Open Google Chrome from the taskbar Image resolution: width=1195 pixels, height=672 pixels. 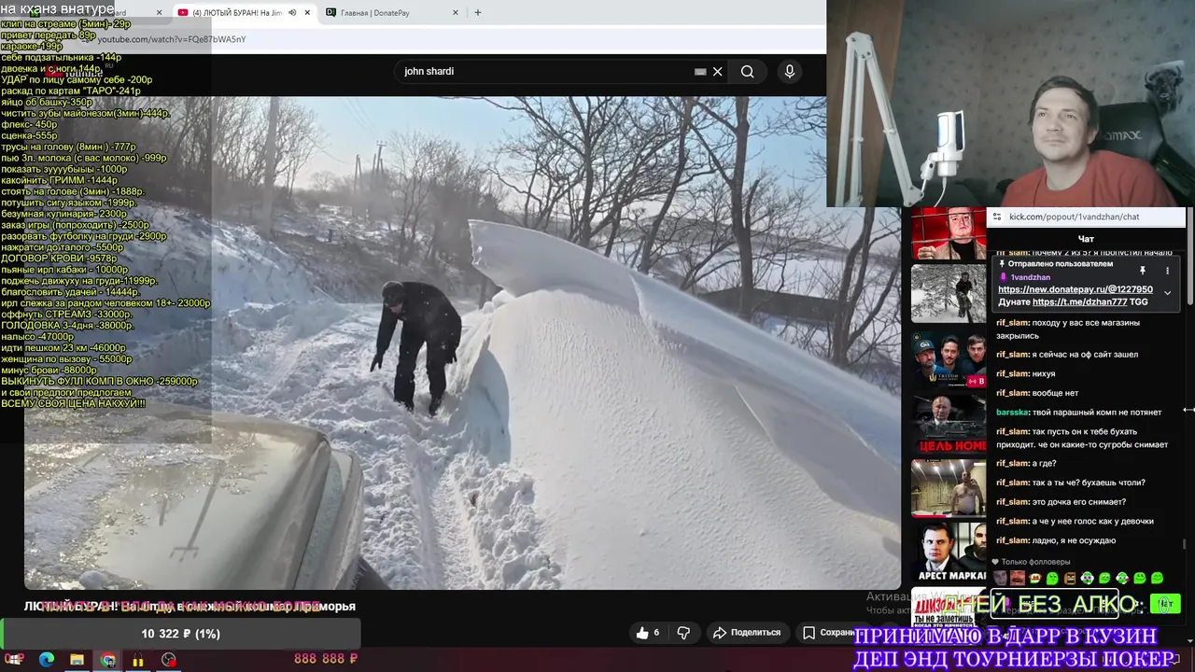108,660
